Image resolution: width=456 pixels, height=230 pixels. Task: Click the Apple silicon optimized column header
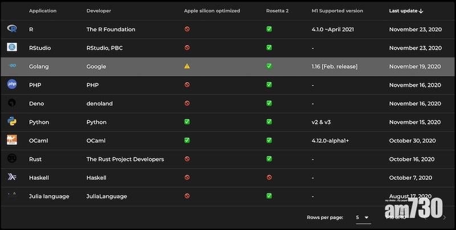(x=211, y=11)
